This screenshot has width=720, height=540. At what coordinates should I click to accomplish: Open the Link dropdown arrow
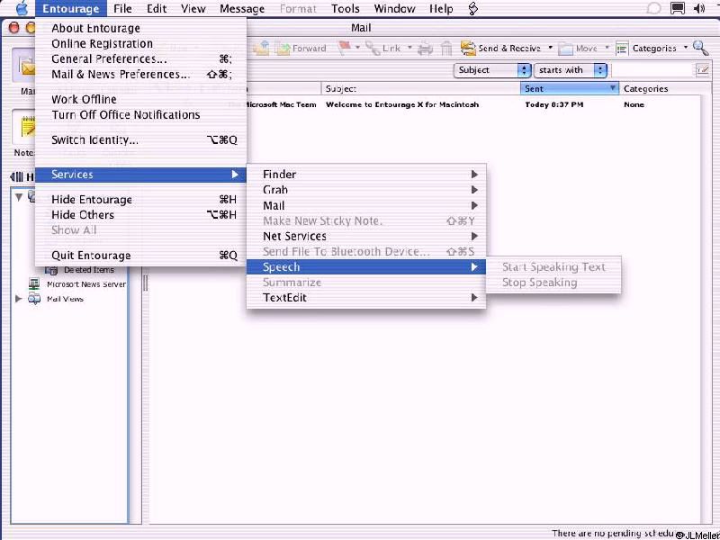click(x=409, y=48)
